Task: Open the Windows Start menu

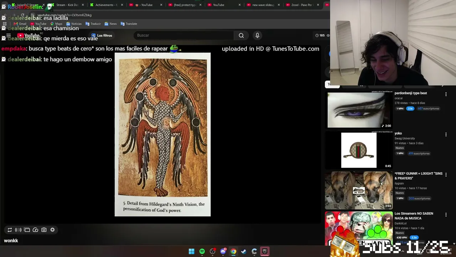Action: tap(191, 251)
